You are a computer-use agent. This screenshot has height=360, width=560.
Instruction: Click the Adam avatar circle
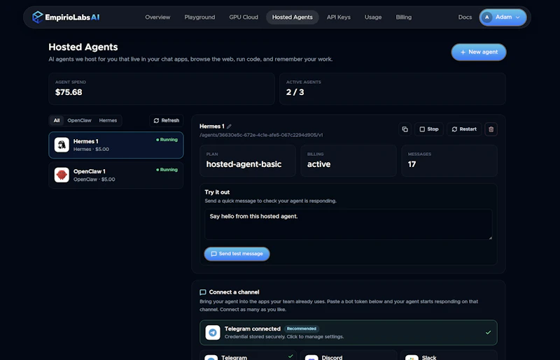[486, 17]
